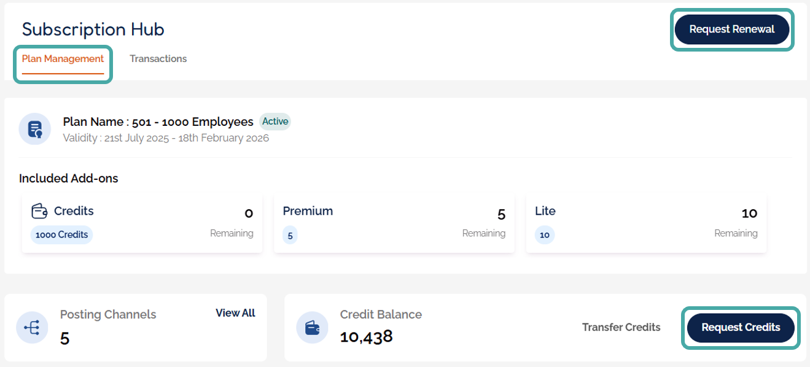Click the Active status badge
Image resolution: width=810 pixels, height=367 pixels.
click(275, 122)
